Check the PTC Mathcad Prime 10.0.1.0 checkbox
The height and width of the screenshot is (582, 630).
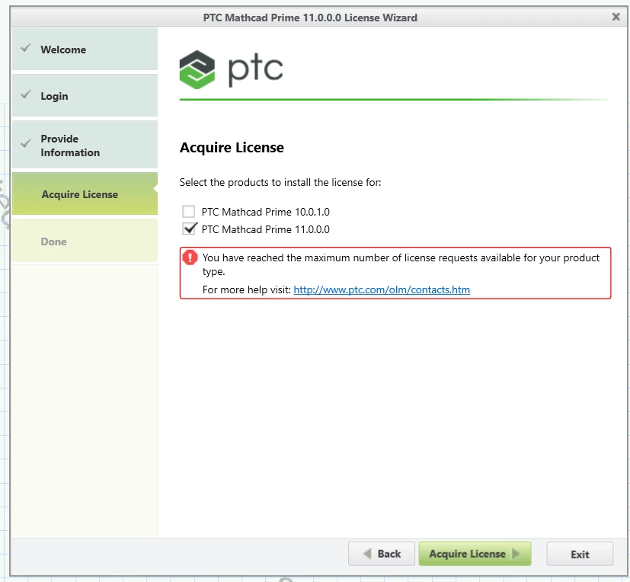click(x=188, y=211)
